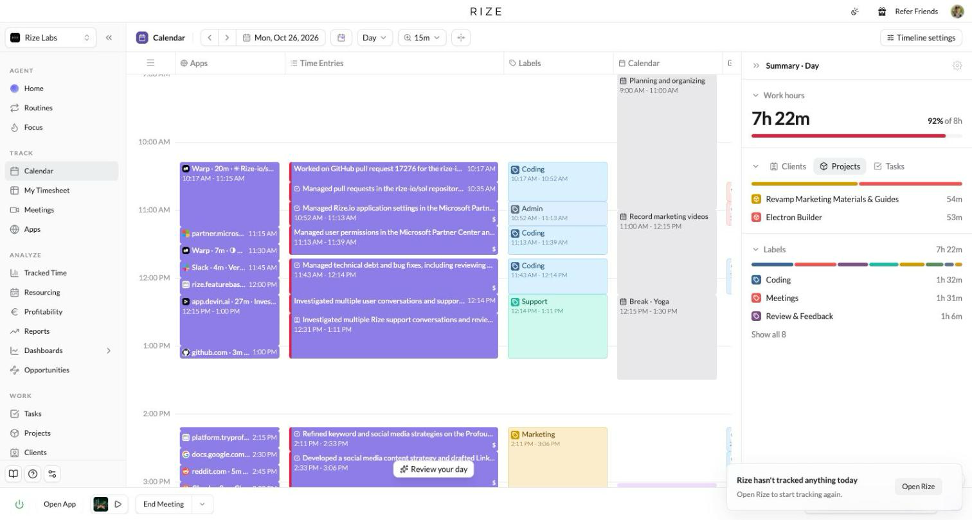Click the green power icon
Viewport: 972px width, 520px height.
click(19, 505)
